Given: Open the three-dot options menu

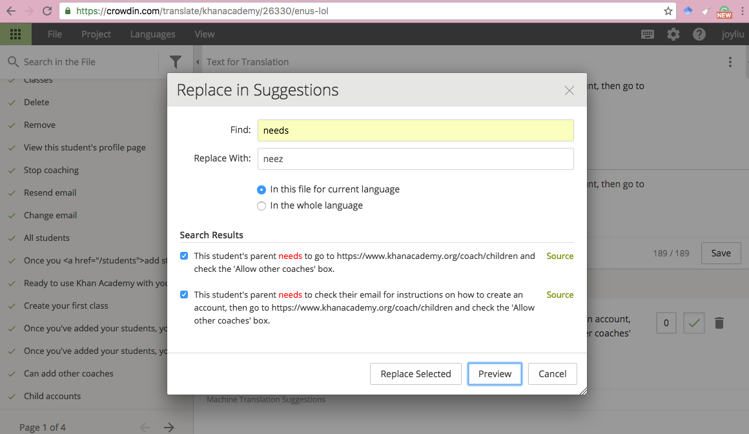Looking at the screenshot, I should point(730,62).
